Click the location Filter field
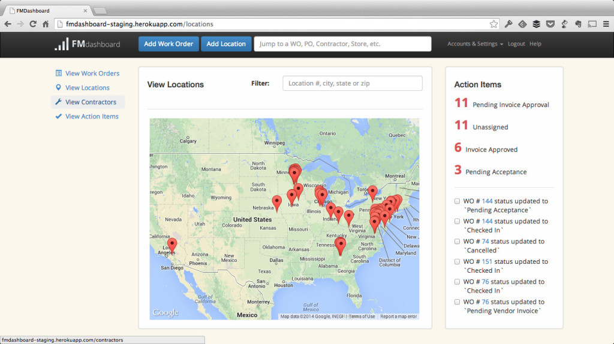This screenshot has height=344, width=614. [x=353, y=83]
